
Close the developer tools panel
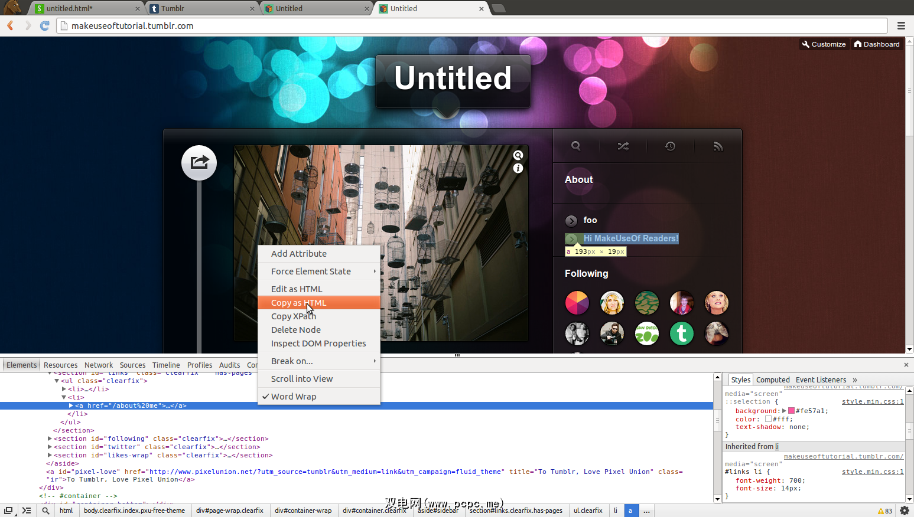tap(906, 365)
